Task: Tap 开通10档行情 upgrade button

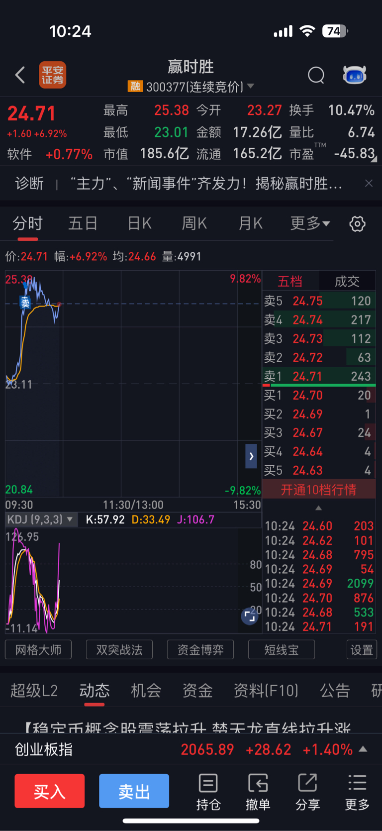Action: 319,490
